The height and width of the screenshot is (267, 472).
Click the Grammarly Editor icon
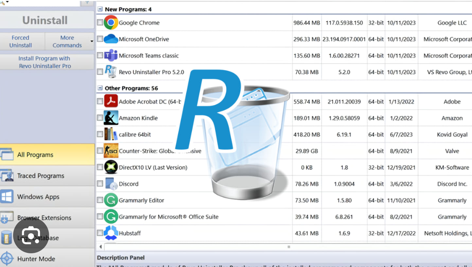coord(111,200)
